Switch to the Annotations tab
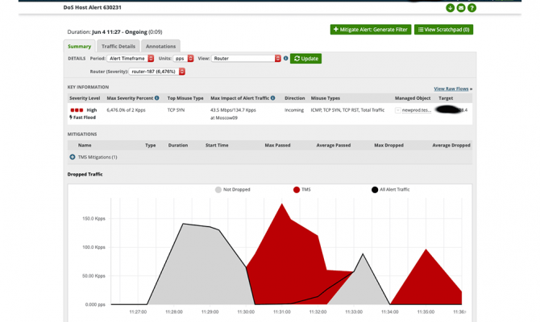This screenshot has height=322, width=540. 160,46
